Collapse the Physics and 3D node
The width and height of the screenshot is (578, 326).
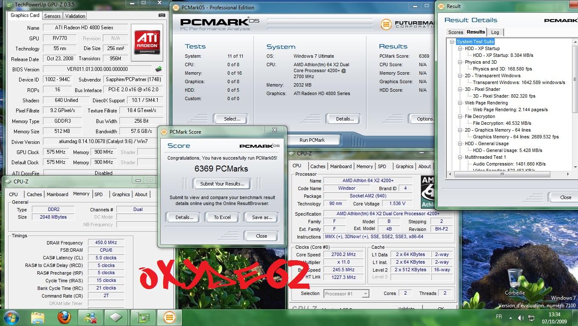pyautogui.click(x=460, y=62)
